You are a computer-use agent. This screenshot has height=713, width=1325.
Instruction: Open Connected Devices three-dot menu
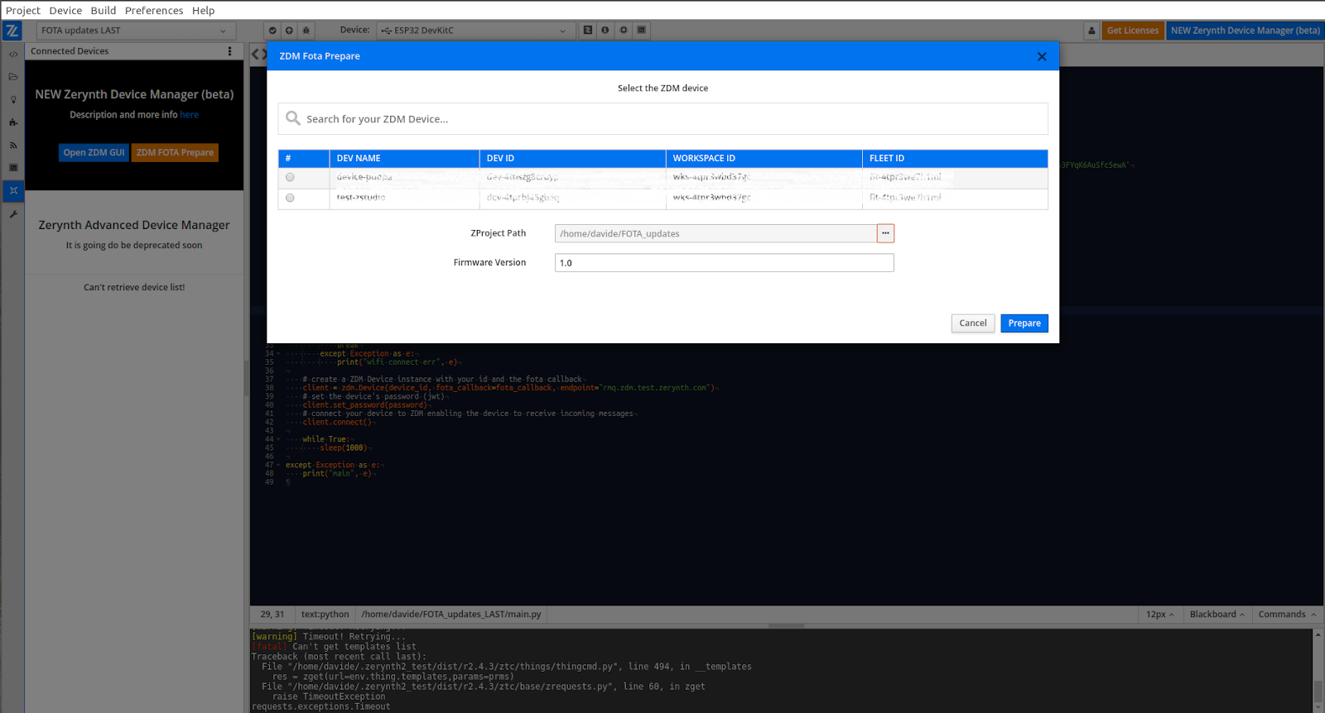[229, 51]
